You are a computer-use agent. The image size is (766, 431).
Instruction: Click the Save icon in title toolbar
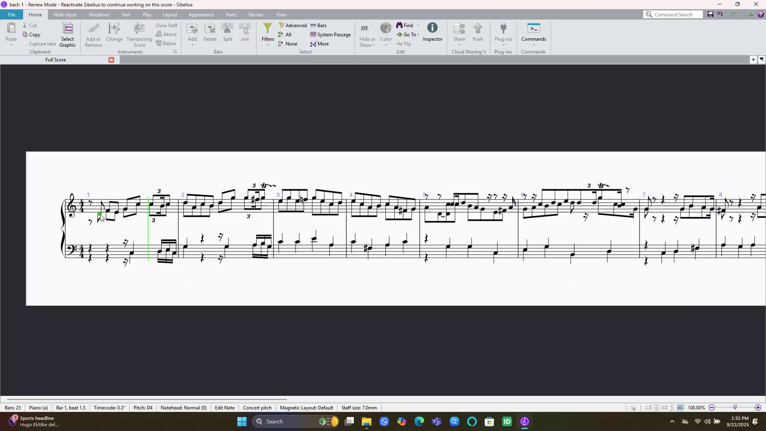[x=710, y=14]
